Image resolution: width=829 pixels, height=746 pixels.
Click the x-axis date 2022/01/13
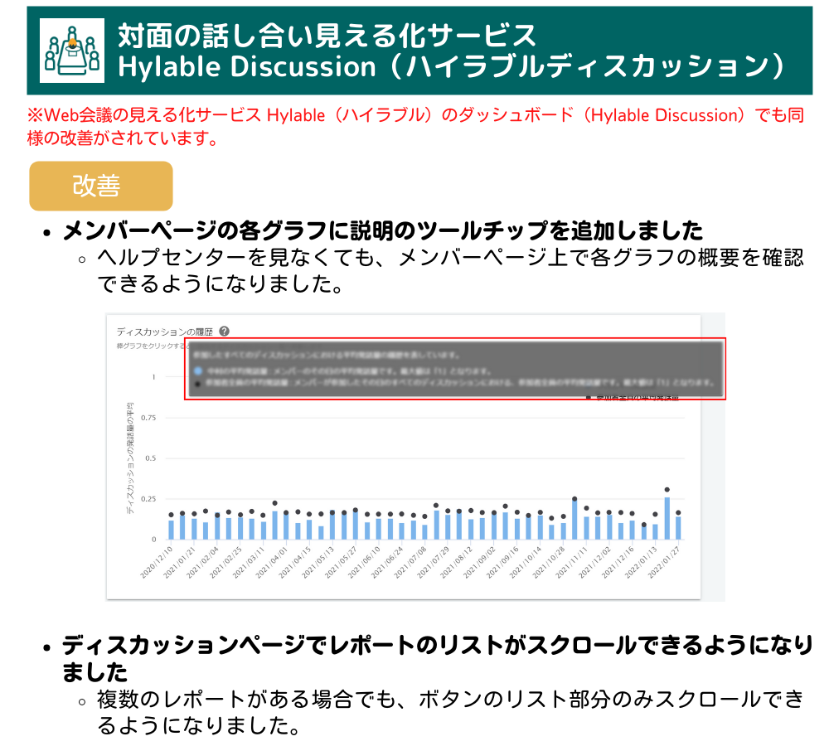point(642,563)
